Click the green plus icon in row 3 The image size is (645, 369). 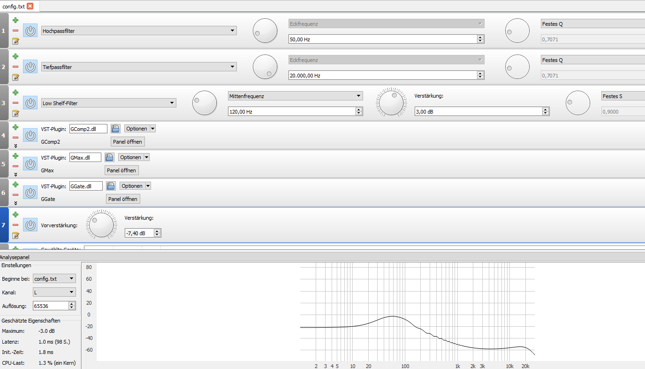point(15,92)
